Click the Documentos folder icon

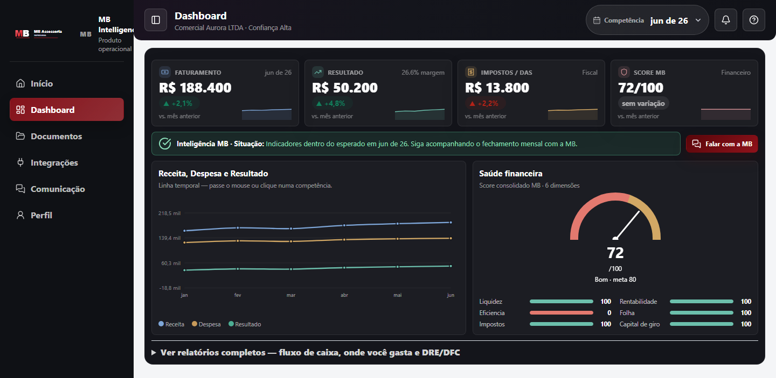point(20,136)
